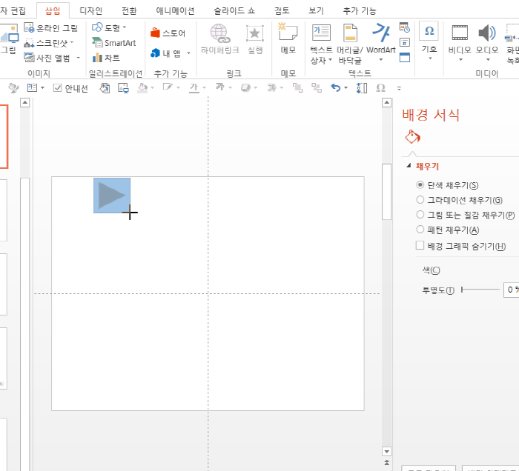
Task: Click the 실행 action star icon
Action: (254, 33)
